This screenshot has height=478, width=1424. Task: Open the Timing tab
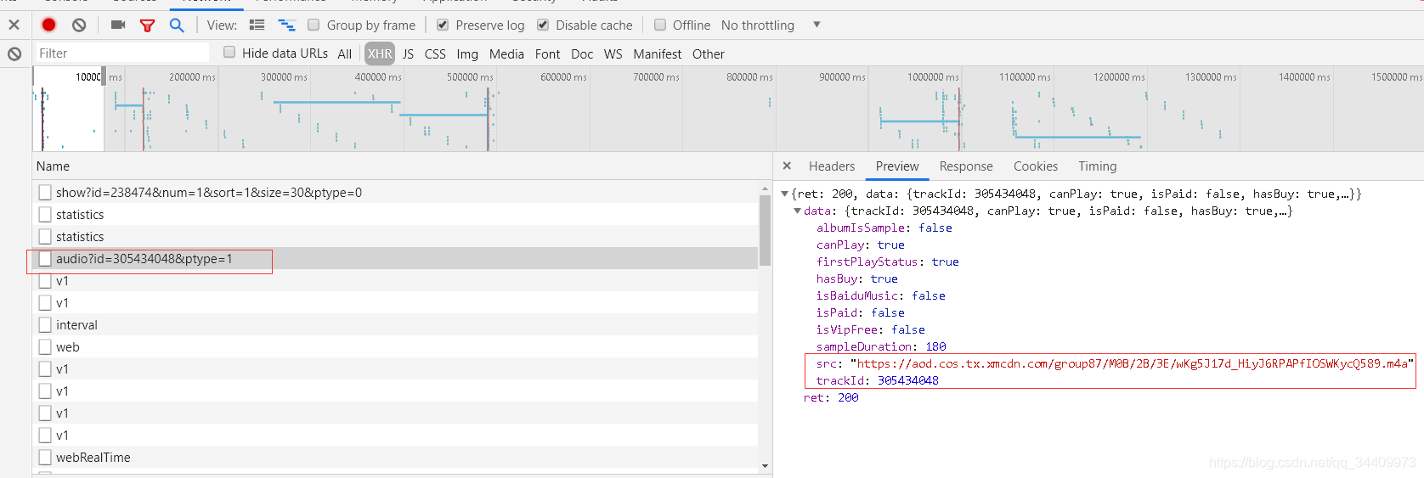(x=1098, y=166)
